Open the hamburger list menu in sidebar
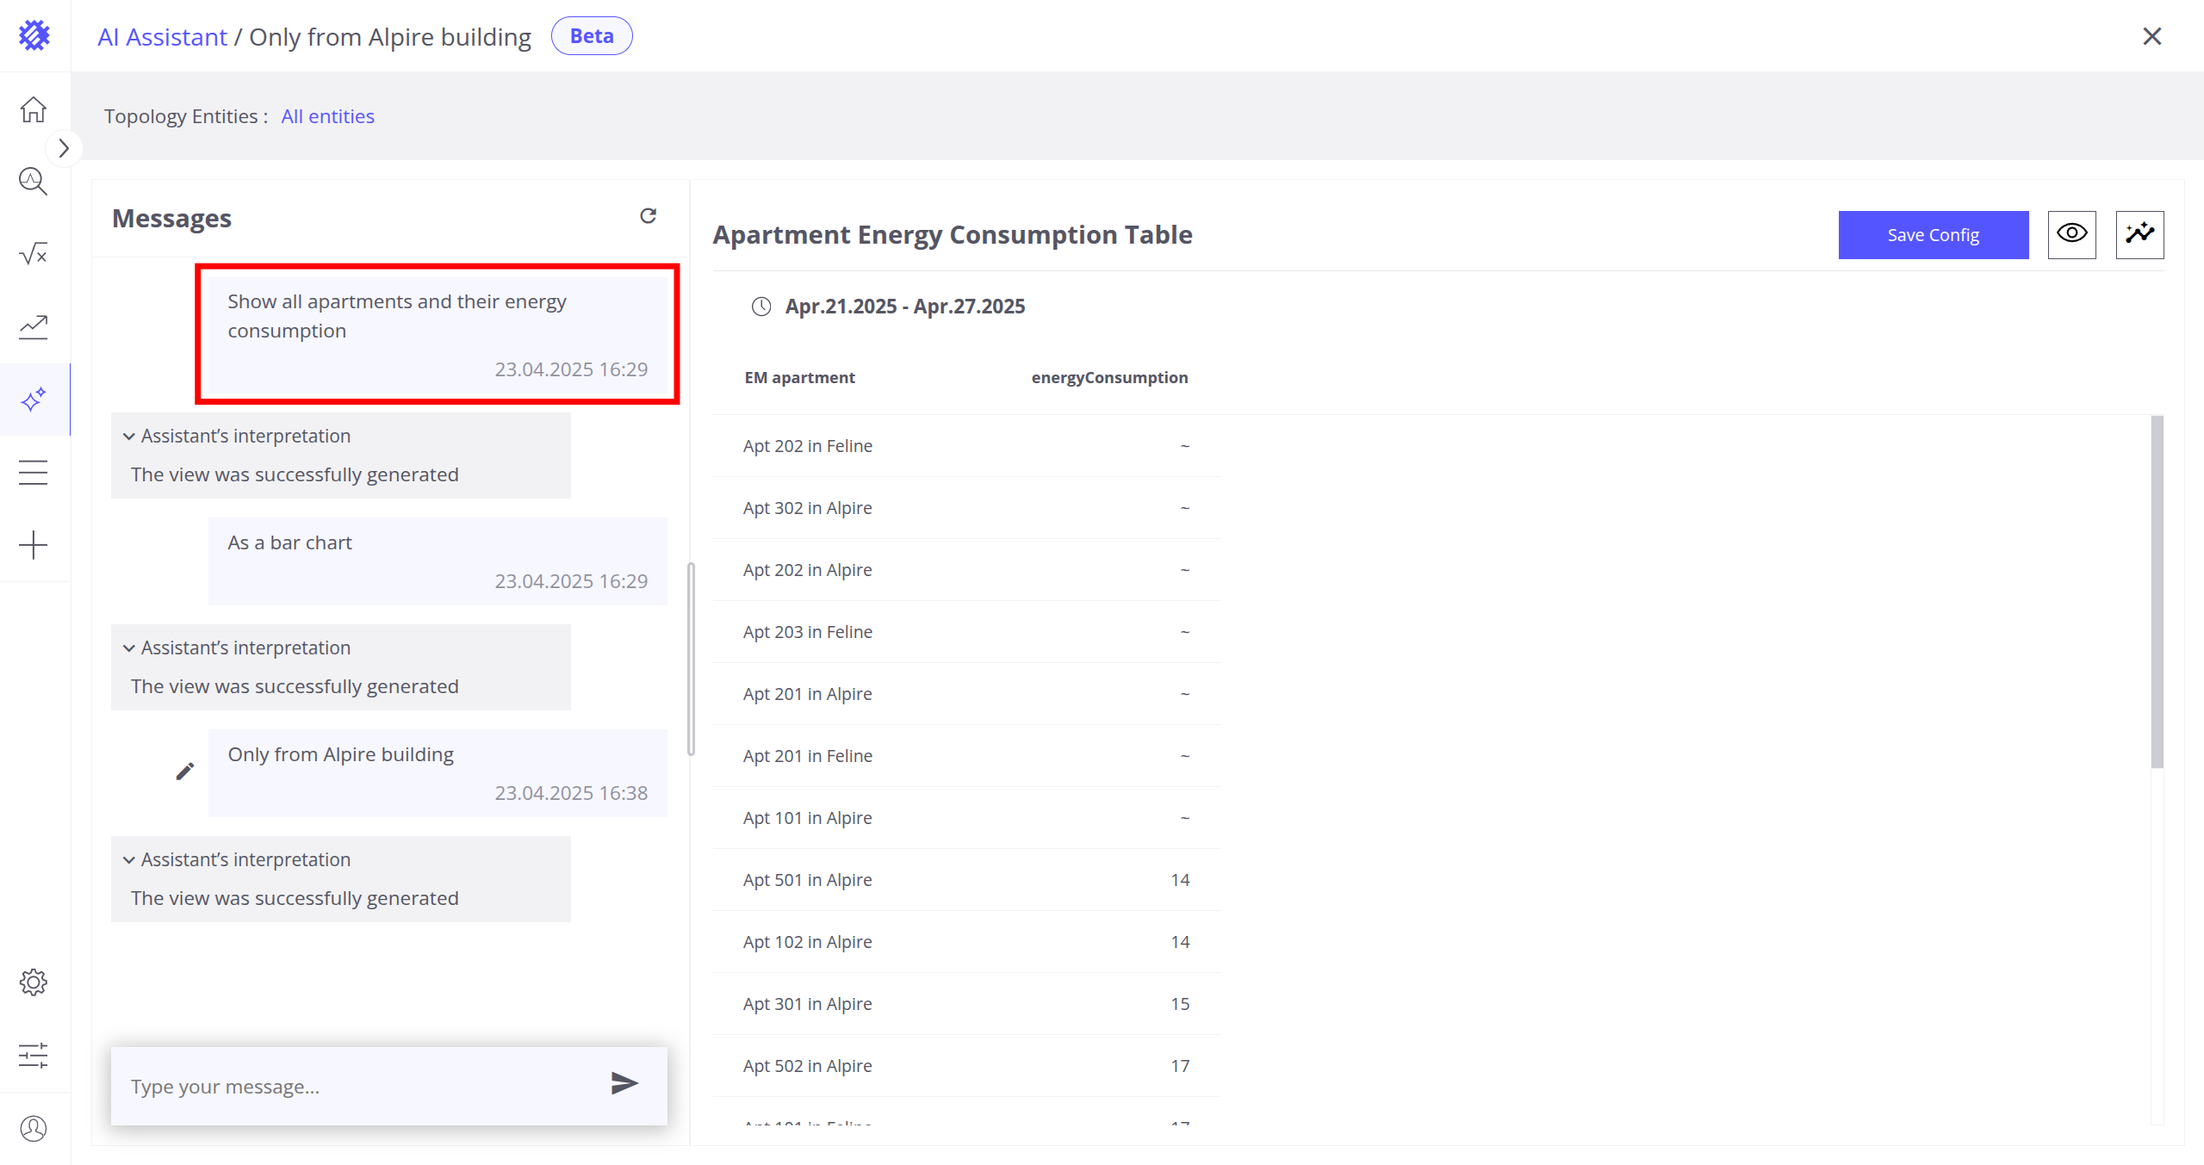The image size is (2204, 1165). pos(34,473)
